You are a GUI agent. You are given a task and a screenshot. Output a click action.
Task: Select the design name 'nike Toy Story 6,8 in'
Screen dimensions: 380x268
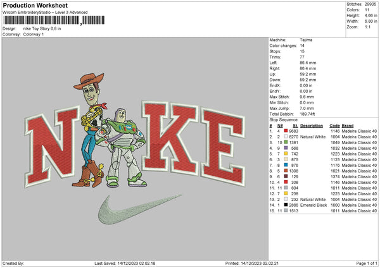coord(42,28)
